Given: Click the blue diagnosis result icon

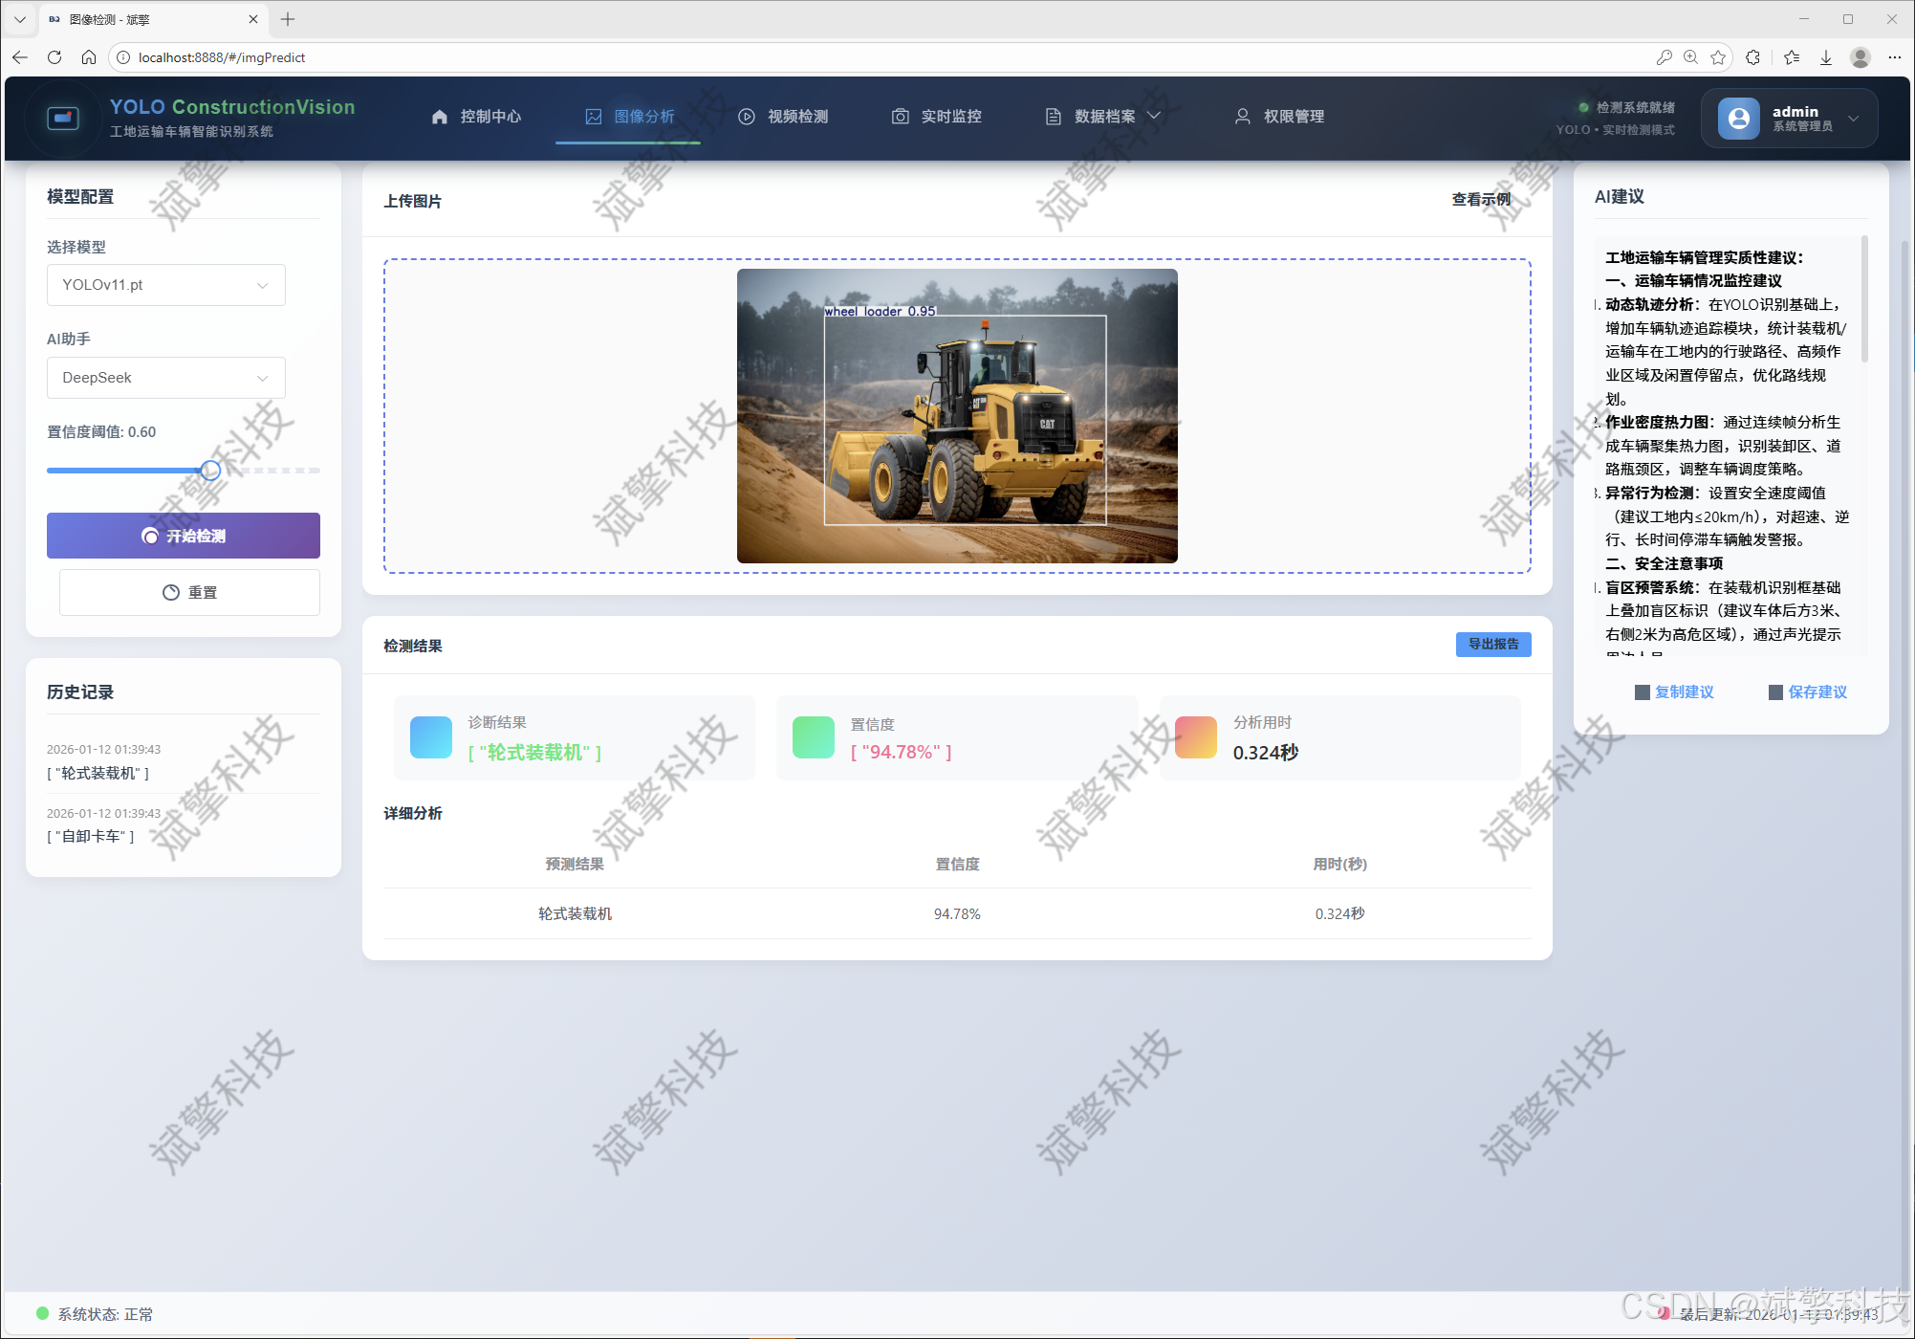Looking at the screenshot, I should coord(430,737).
